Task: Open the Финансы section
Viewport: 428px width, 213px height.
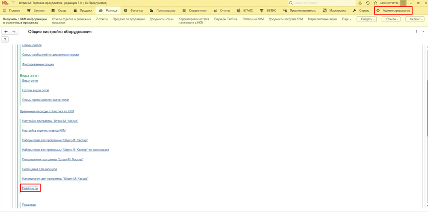Action: click(133, 11)
